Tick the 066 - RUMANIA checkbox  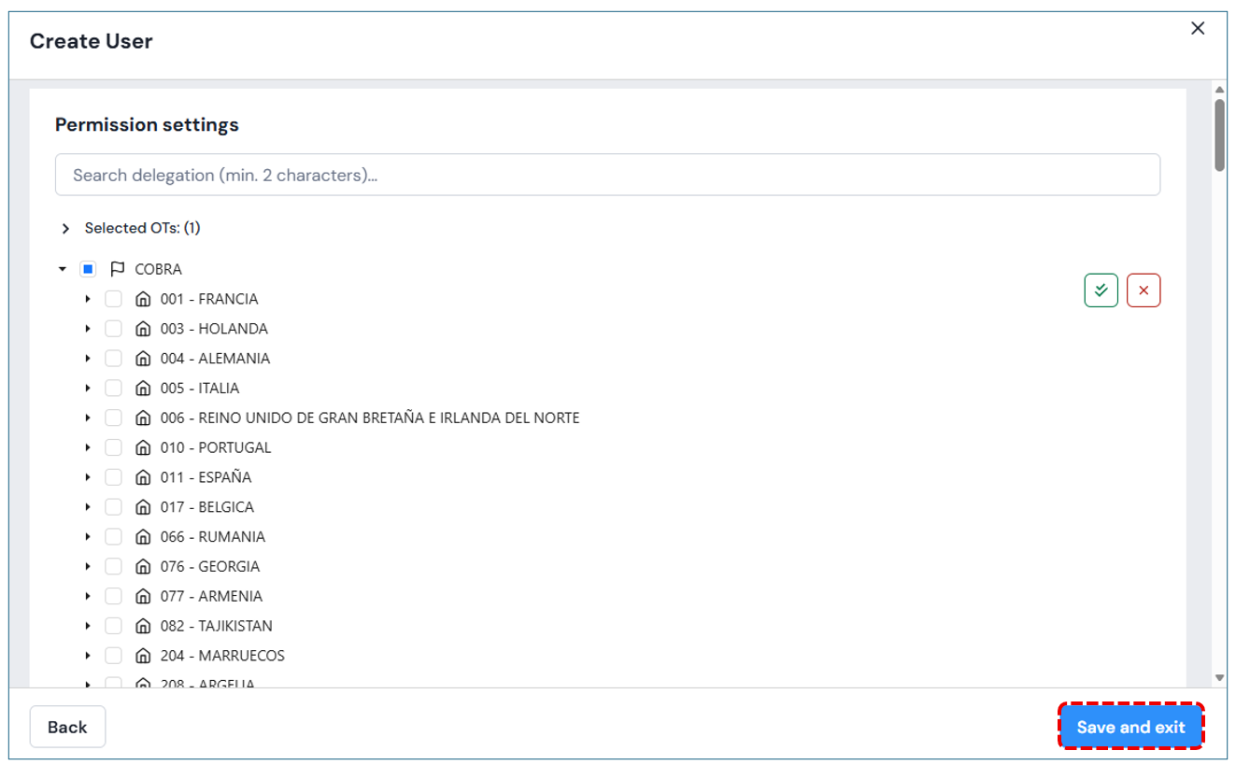[x=113, y=536]
